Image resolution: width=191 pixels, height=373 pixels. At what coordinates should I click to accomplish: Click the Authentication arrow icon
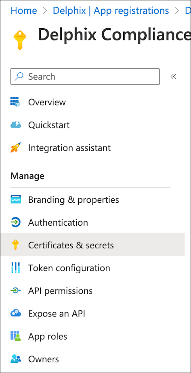coord(15,222)
